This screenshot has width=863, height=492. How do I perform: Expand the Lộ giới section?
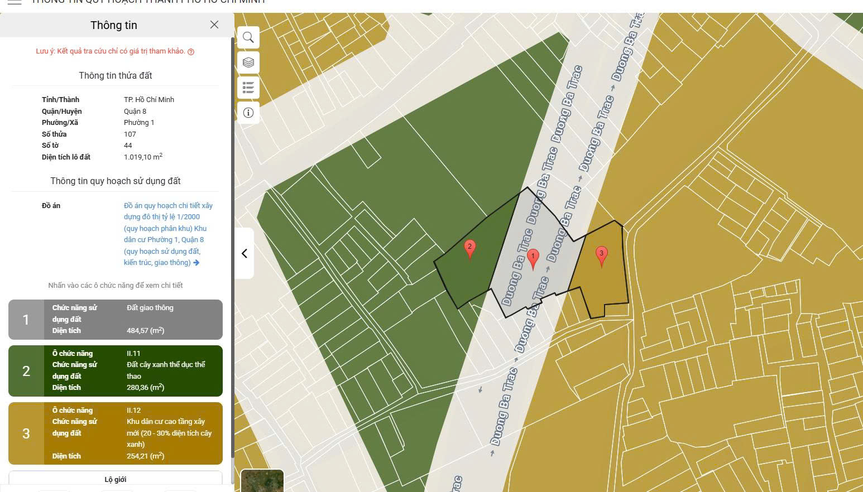pos(116,479)
